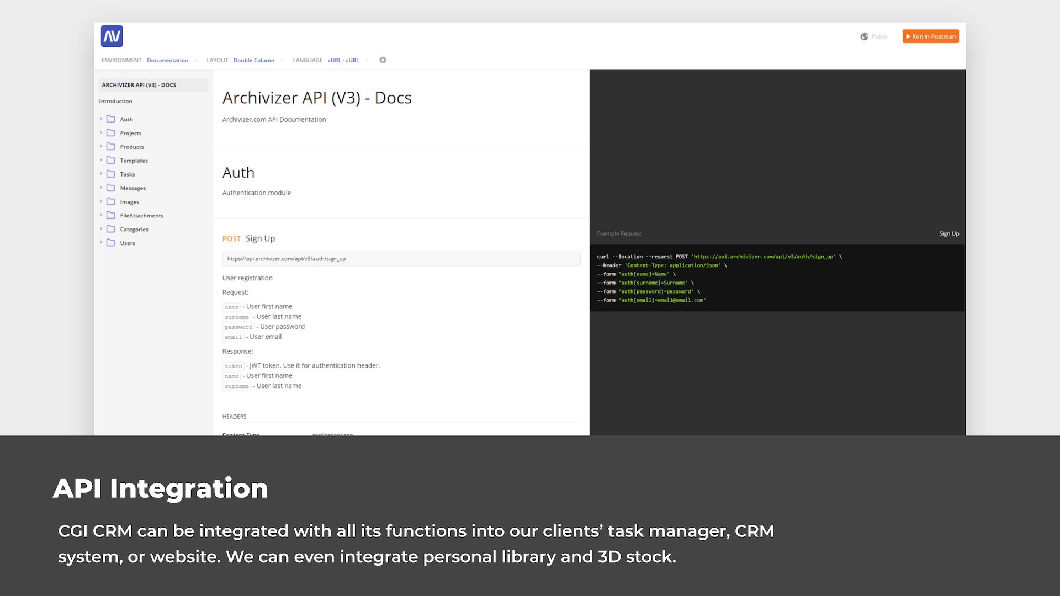Select the Tasks label in sidebar
This screenshot has width=1060, height=596.
tap(128, 174)
